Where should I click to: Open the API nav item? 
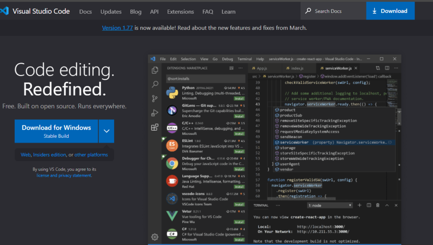click(154, 11)
